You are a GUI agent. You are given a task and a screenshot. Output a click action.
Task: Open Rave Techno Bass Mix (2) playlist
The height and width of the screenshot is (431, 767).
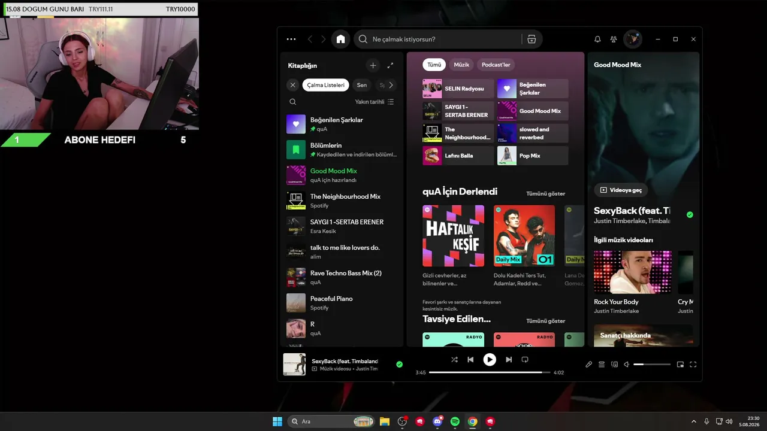coord(342,277)
